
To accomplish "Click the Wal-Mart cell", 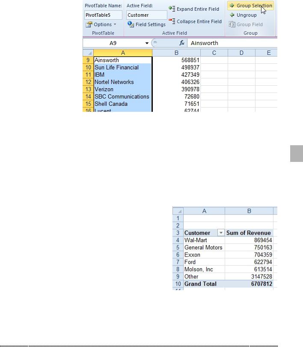I will [x=204, y=240].
